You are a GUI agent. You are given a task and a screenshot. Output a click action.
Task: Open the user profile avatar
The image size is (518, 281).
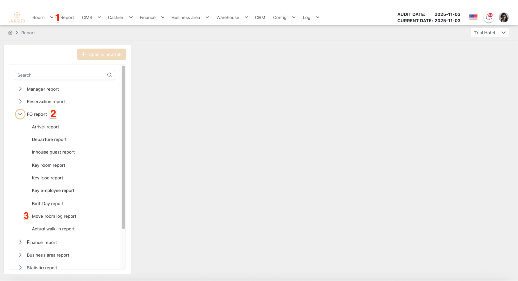click(x=503, y=17)
